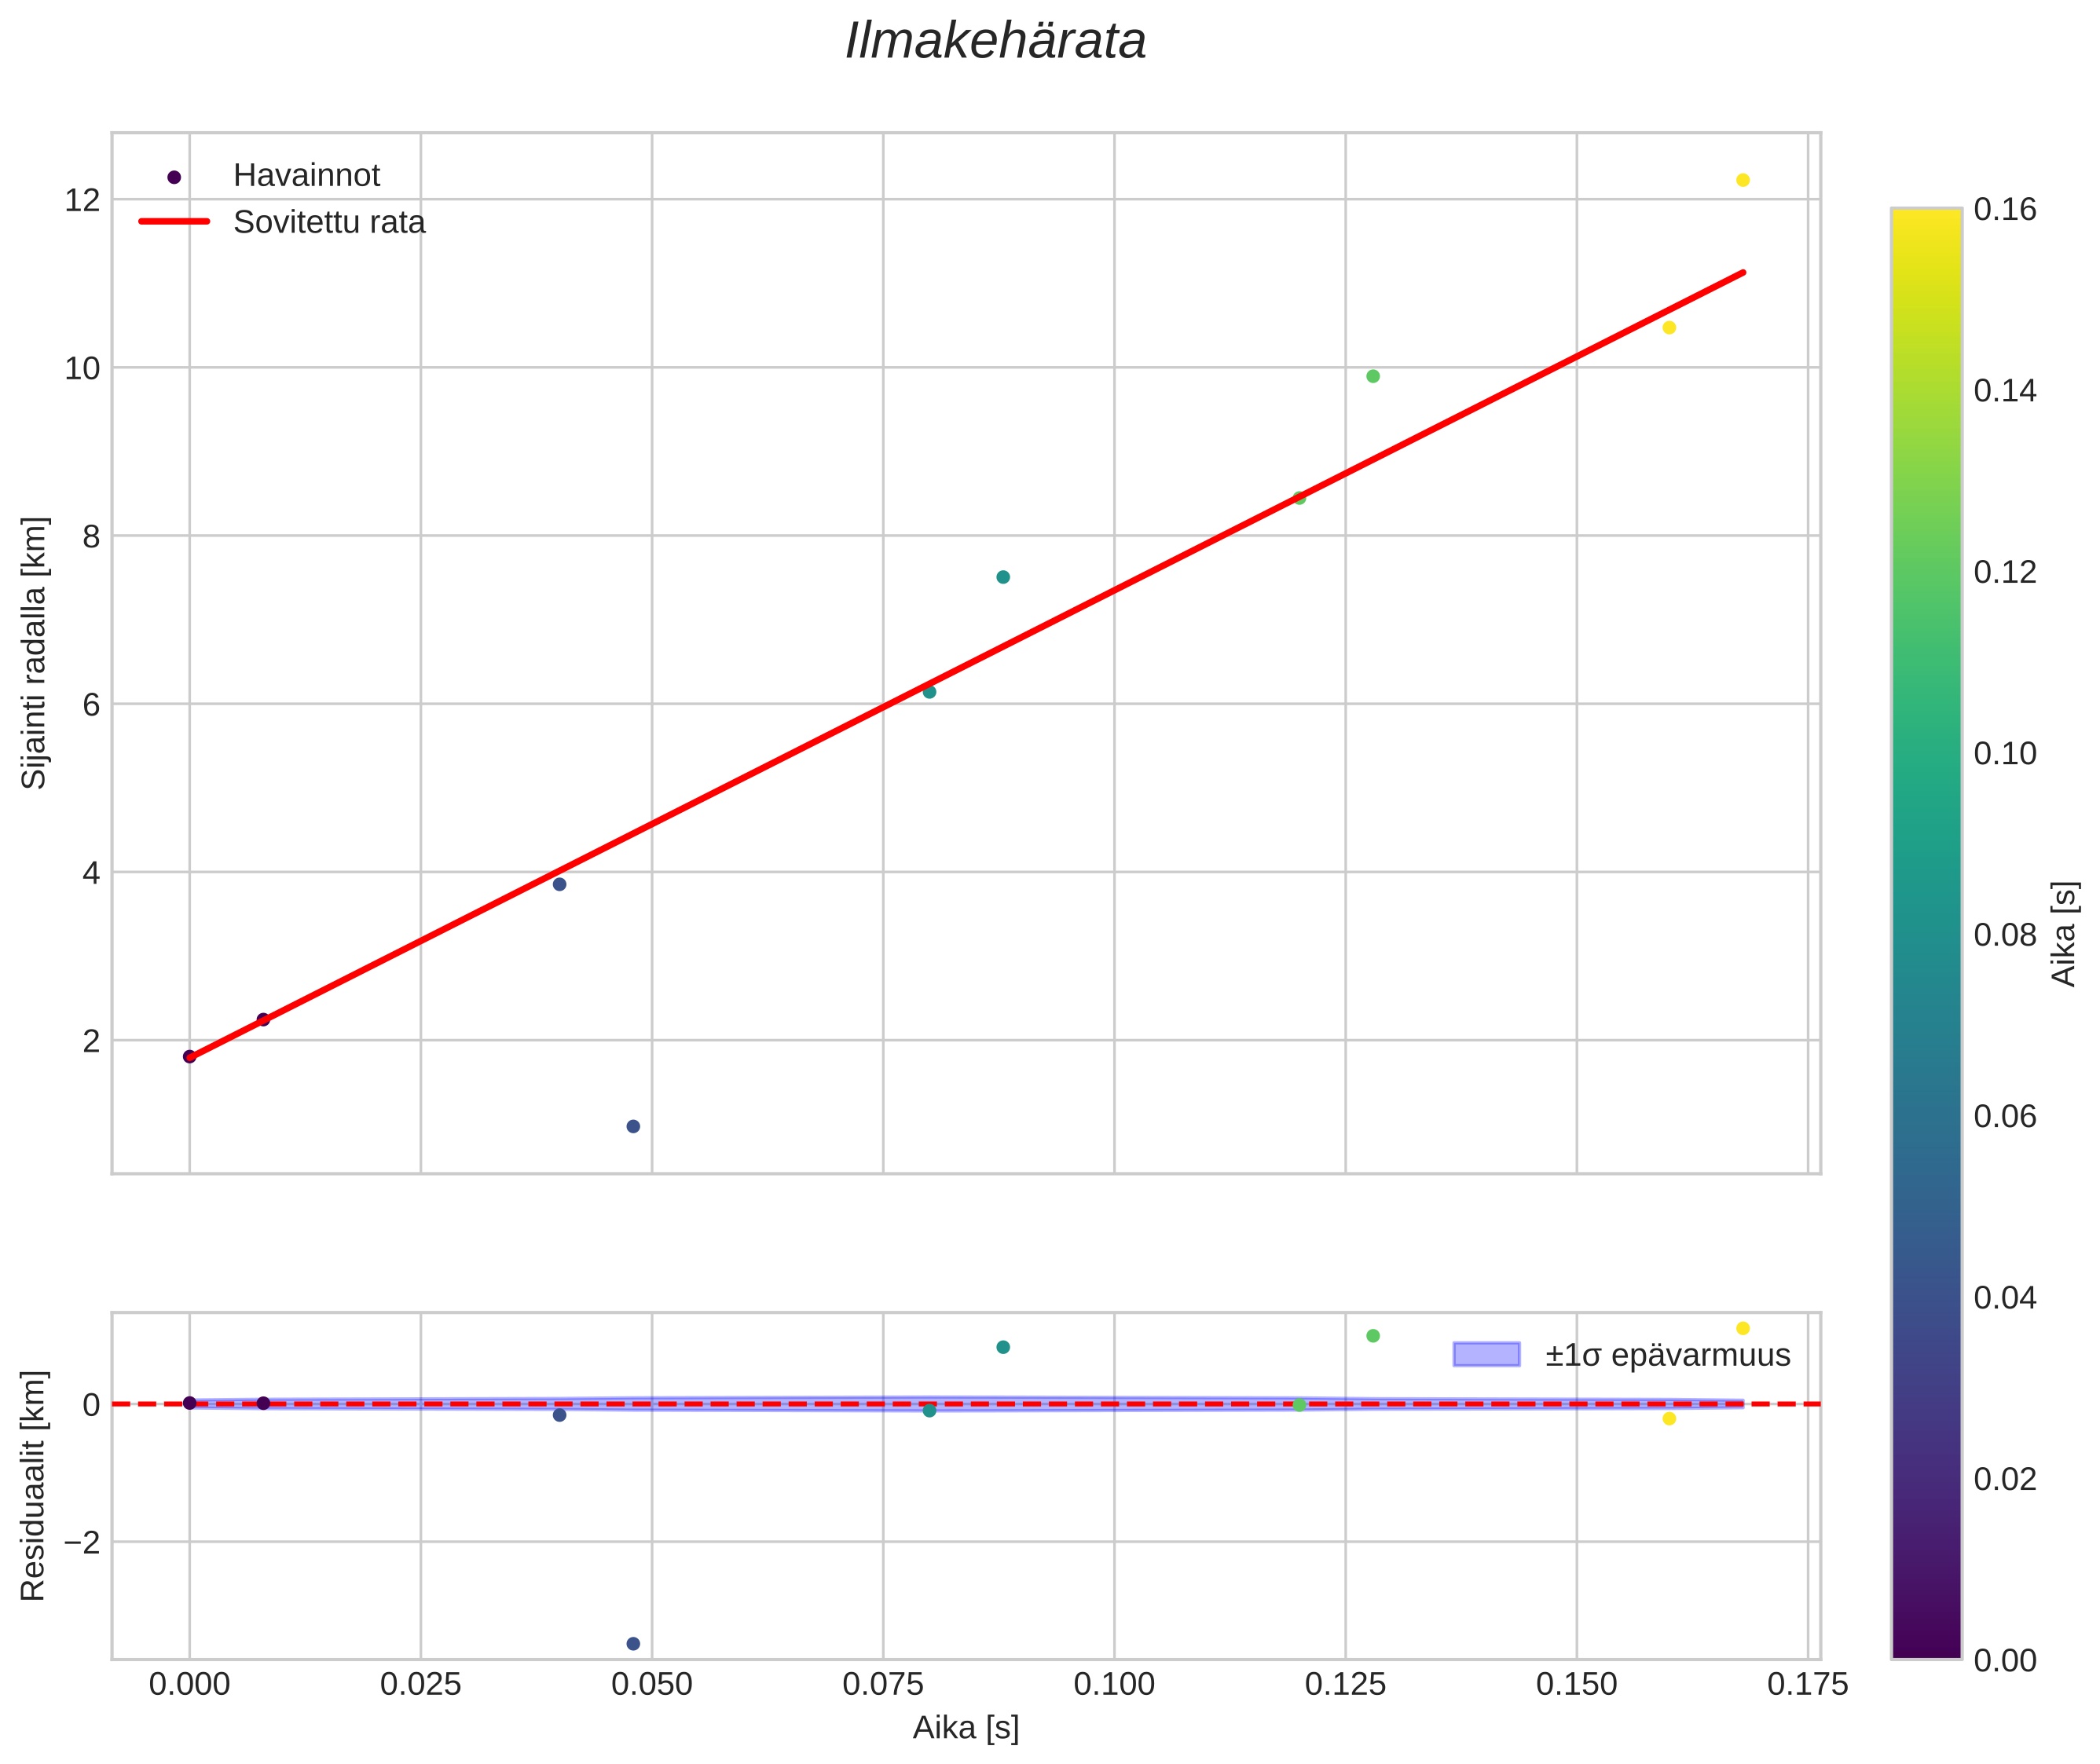
Task: Click the outlier point below 2 km in main plot
Action: pos(632,1126)
